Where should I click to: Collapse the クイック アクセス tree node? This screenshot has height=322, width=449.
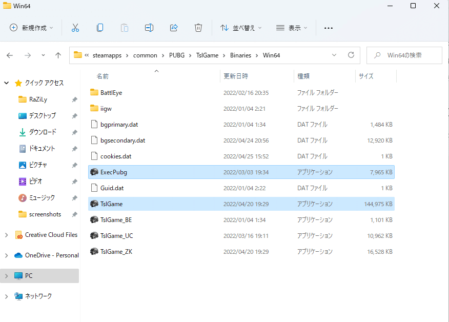[x=6, y=83]
